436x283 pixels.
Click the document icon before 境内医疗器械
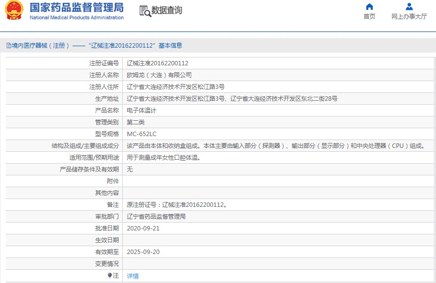click(x=9, y=46)
